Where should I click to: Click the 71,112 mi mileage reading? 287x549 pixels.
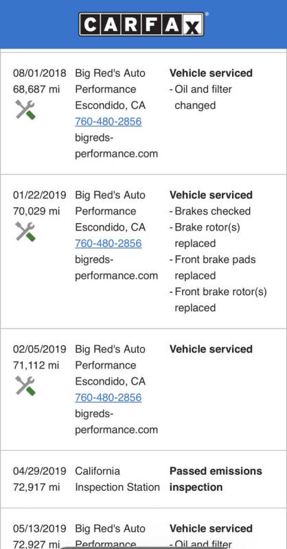tap(36, 365)
